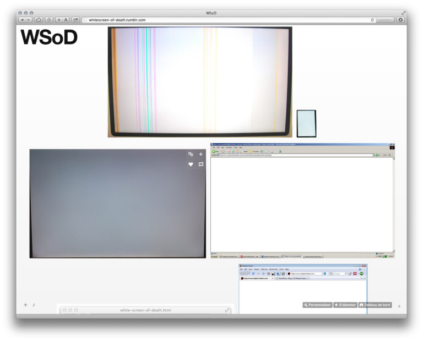Viewport: 423px width, 341px height.
Task: Click the permalink chain icon on gray post
Action: coord(191,154)
